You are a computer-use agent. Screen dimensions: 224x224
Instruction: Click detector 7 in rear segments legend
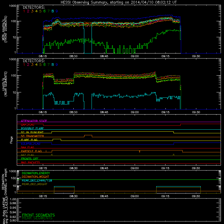click(x=48, y=65)
